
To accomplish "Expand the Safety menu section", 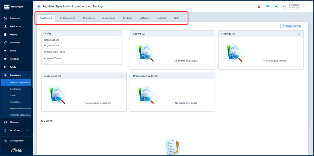I will coord(28,67).
